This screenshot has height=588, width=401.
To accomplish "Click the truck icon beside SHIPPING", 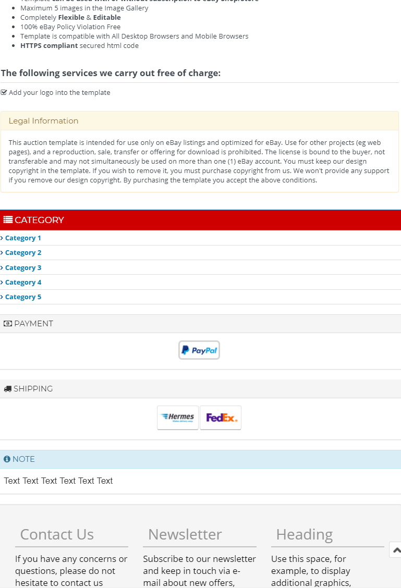I will pos(7,389).
